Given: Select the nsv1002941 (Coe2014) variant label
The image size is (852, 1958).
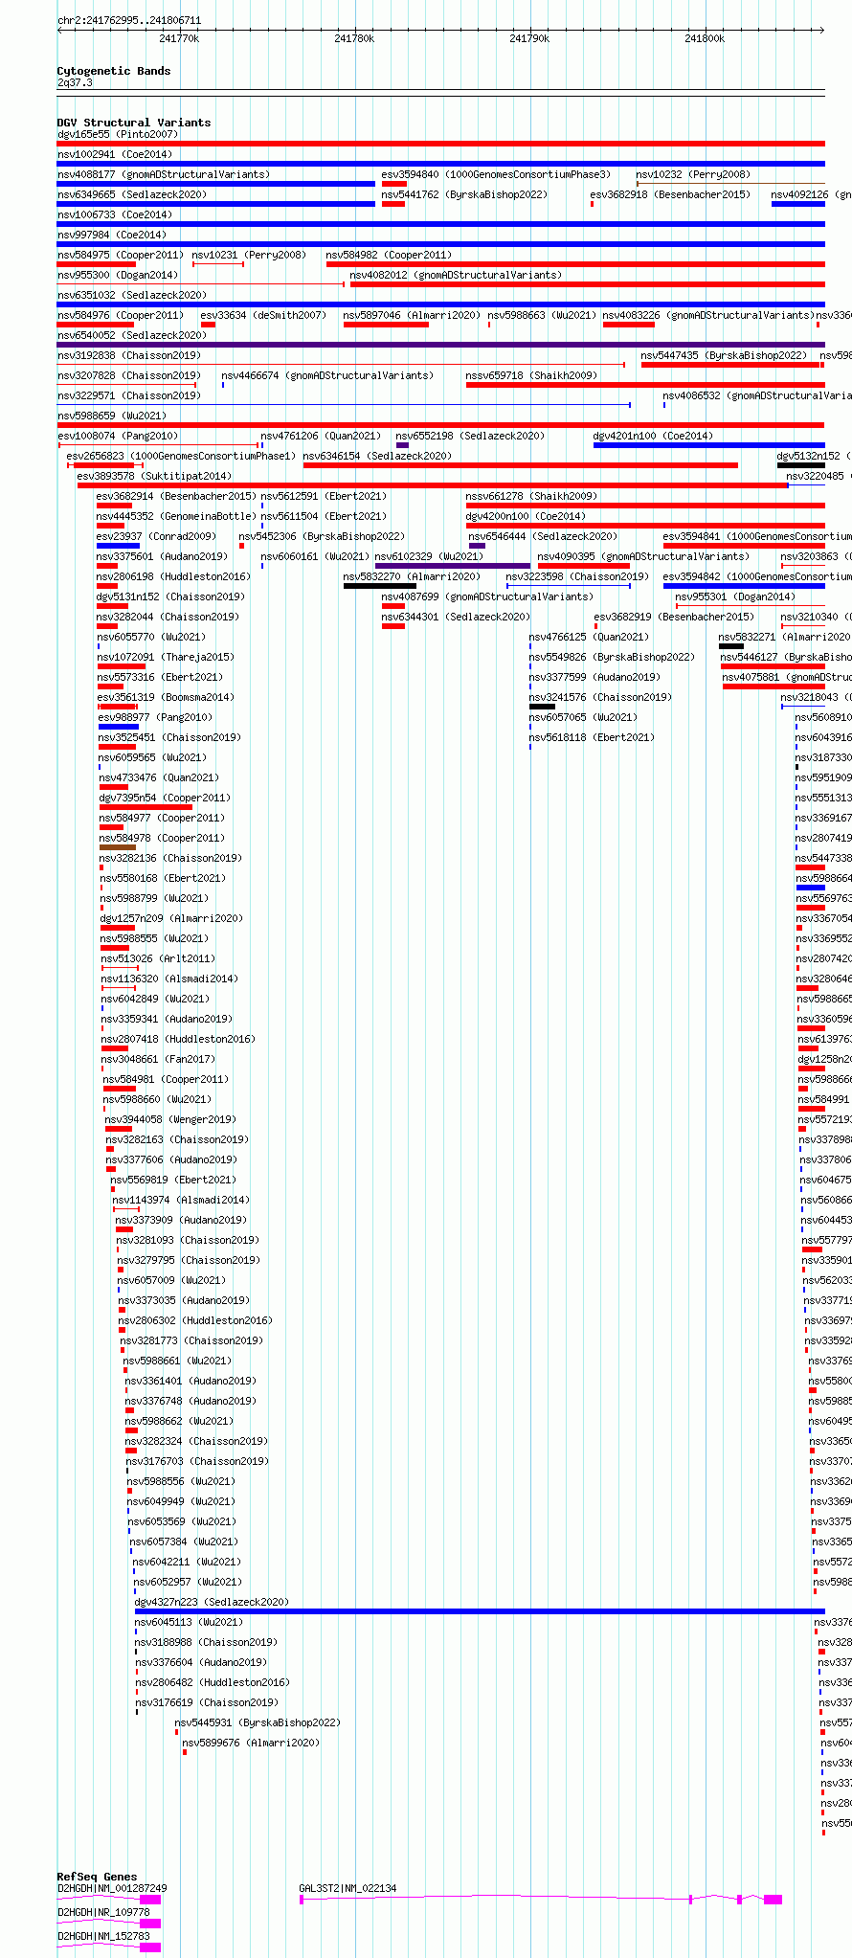Looking at the screenshot, I should (x=114, y=154).
